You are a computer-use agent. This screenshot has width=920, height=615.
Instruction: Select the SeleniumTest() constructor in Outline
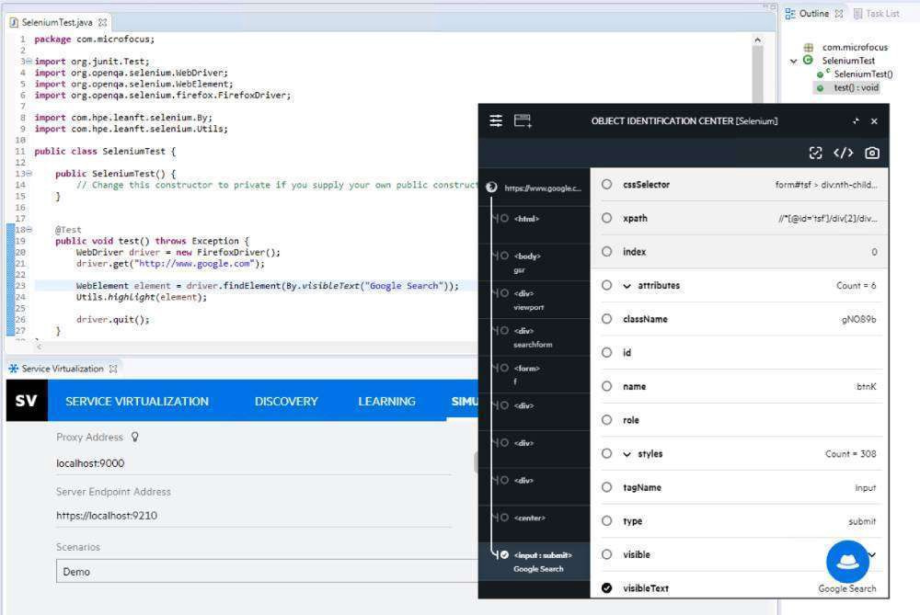click(x=863, y=74)
